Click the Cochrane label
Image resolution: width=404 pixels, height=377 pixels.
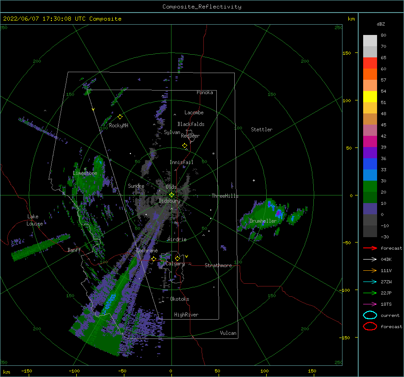pyautogui.click(x=147, y=251)
